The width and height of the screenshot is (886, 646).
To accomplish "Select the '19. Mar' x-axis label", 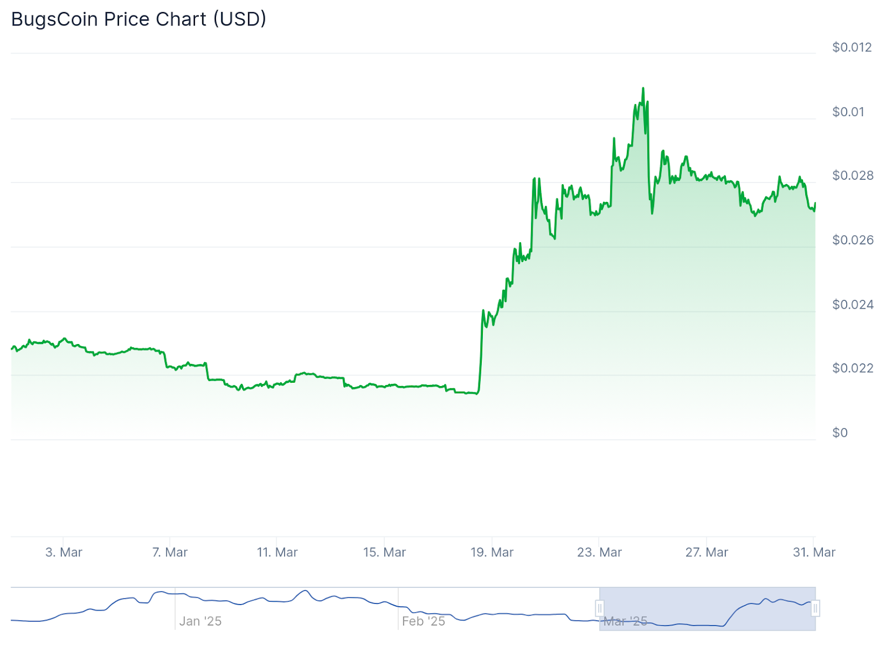I will 492,552.
